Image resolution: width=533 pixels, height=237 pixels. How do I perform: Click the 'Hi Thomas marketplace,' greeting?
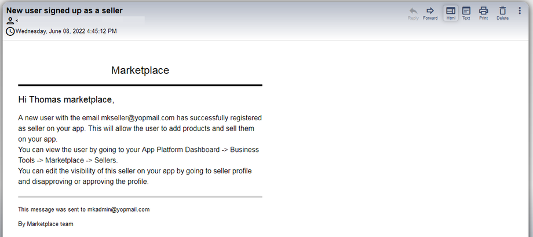point(66,100)
